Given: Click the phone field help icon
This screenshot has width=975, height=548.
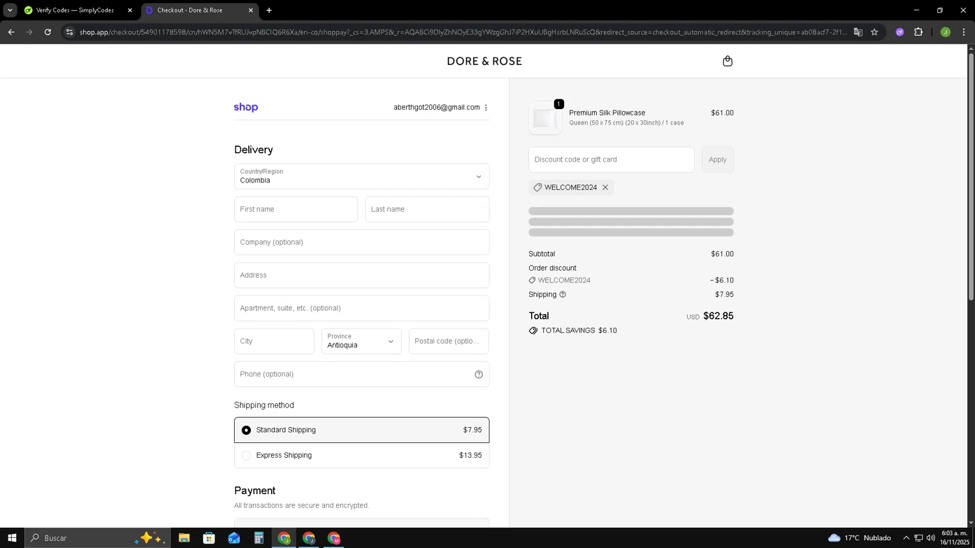Looking at the screenshot, I should tap(479, 374).
